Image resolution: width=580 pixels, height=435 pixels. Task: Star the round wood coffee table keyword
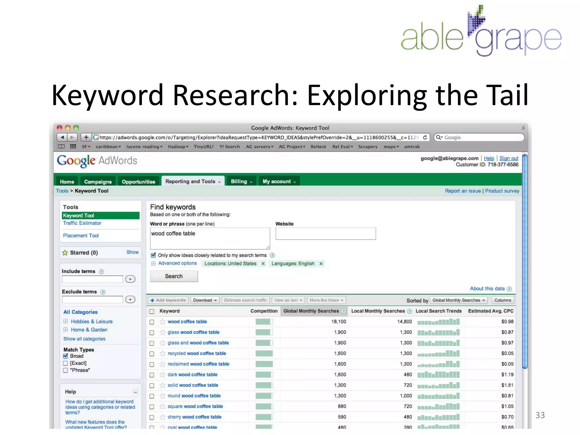coord(163,396)
